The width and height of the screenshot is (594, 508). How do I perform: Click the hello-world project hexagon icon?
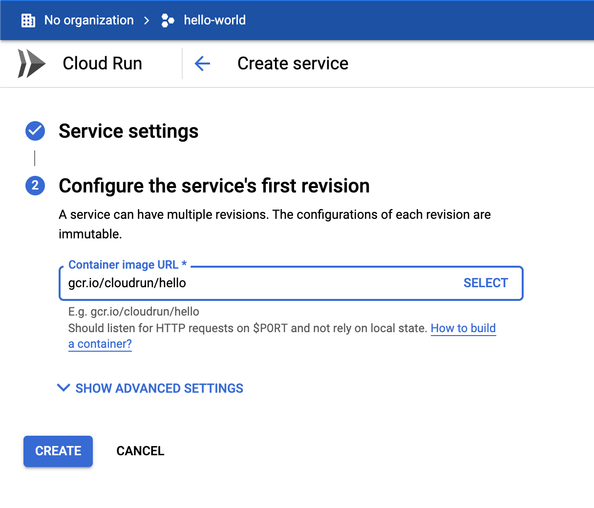pyautogui.click(x=168, y=21)
